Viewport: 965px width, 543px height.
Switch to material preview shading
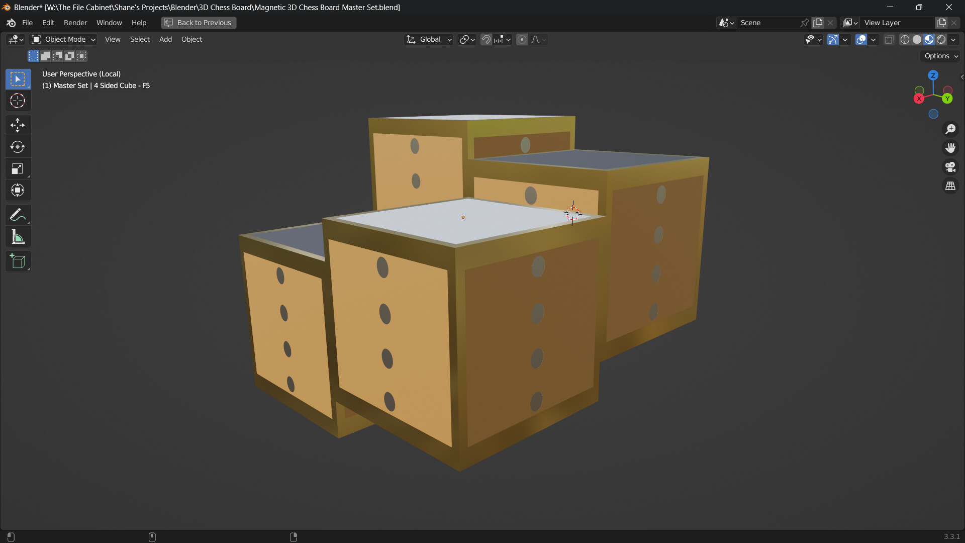coord(929,39)
